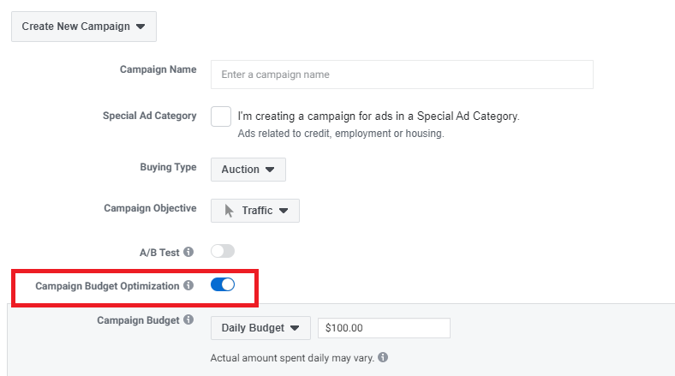Open the Daily Budget type dropdown
The height and width of the screenshot is (376, 675).
coord(260,328)
